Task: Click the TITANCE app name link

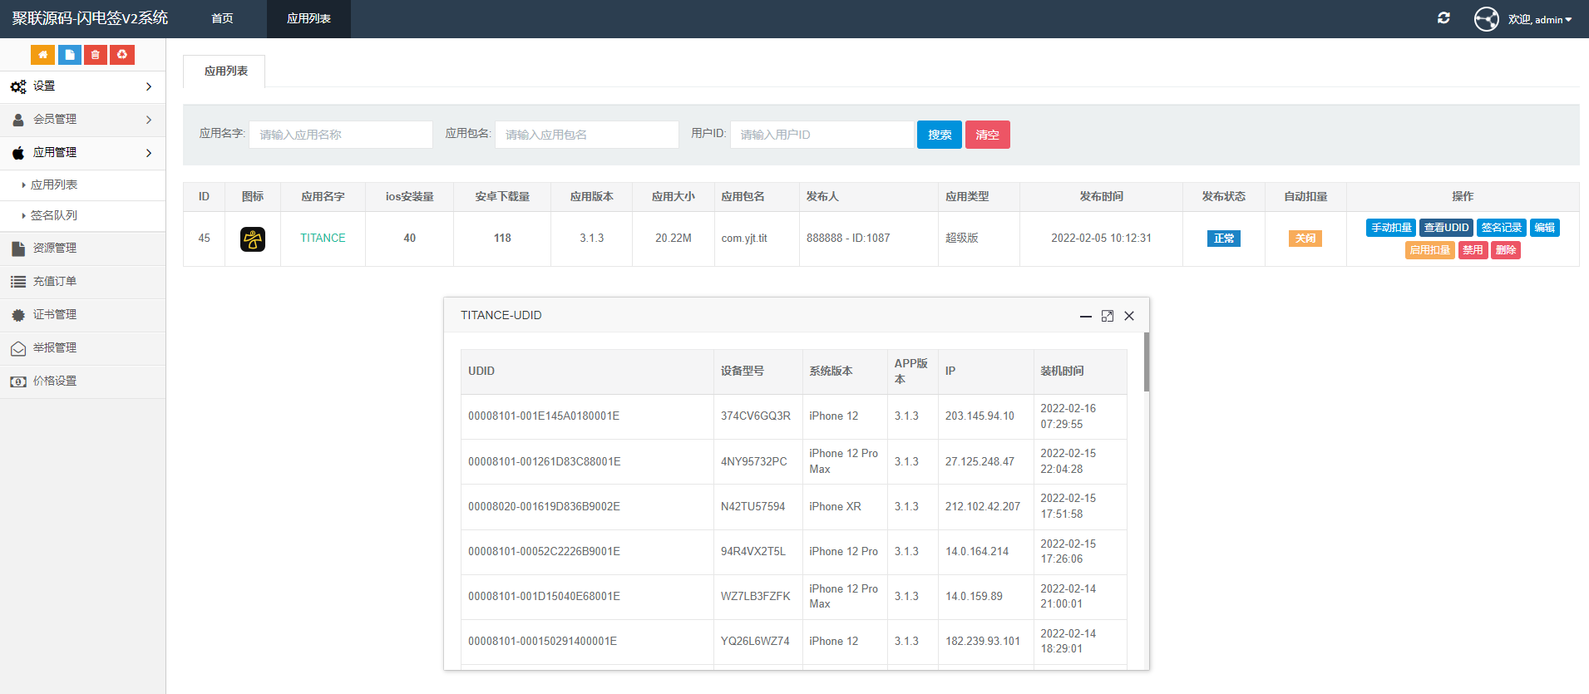Action: click(323, 239)
